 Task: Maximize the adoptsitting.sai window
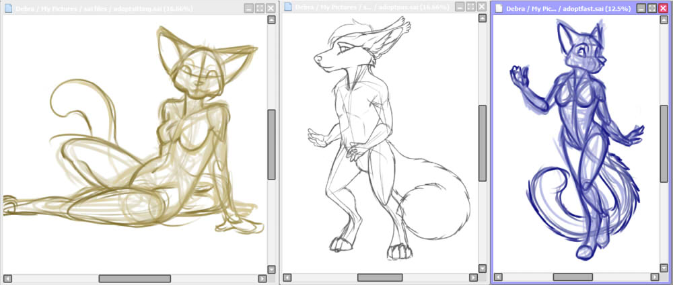coord(260,8)
